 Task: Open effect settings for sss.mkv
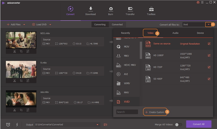[28, 110]
